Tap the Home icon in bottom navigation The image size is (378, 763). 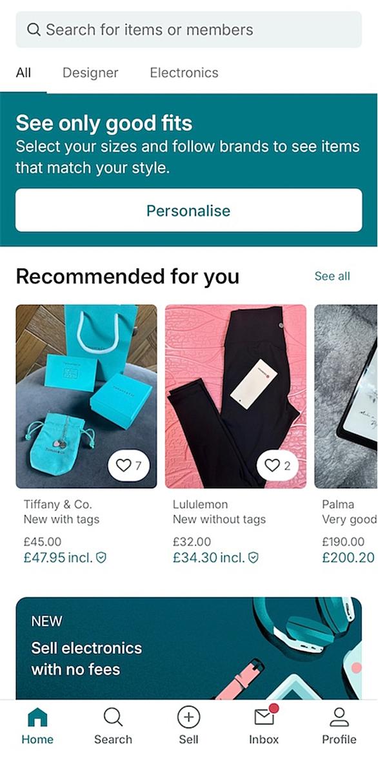point(37,718)
